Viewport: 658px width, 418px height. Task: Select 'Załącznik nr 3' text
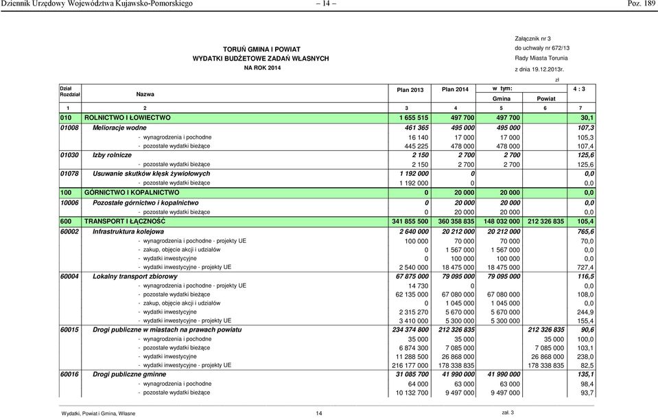point(532,38)
